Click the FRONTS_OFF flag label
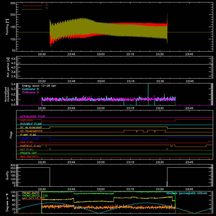Screen dimensions: 216x216 tap(29, 153)
